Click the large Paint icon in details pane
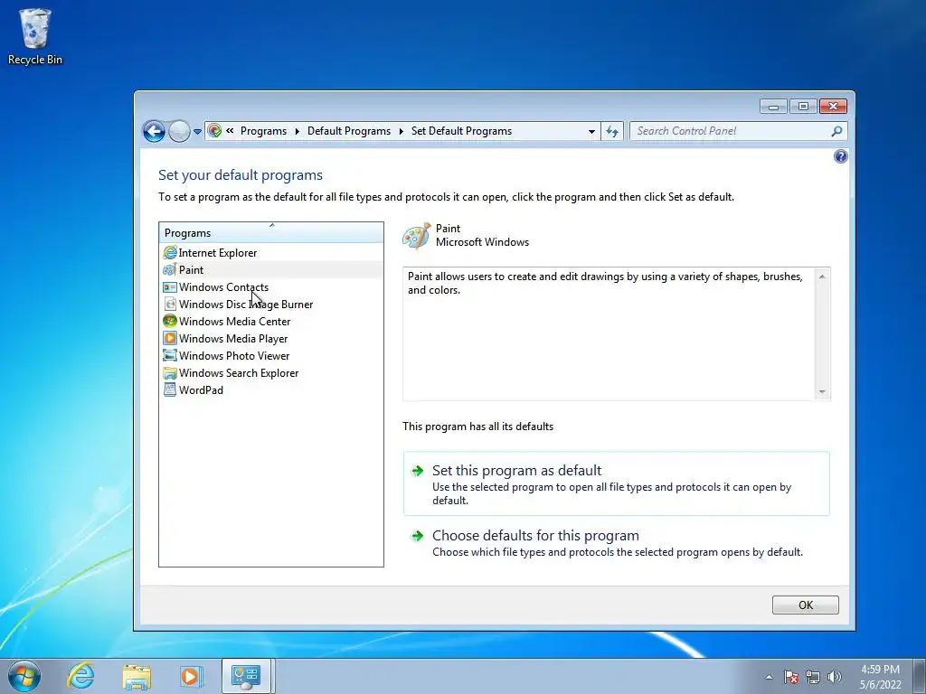 [x=417, y=236]
